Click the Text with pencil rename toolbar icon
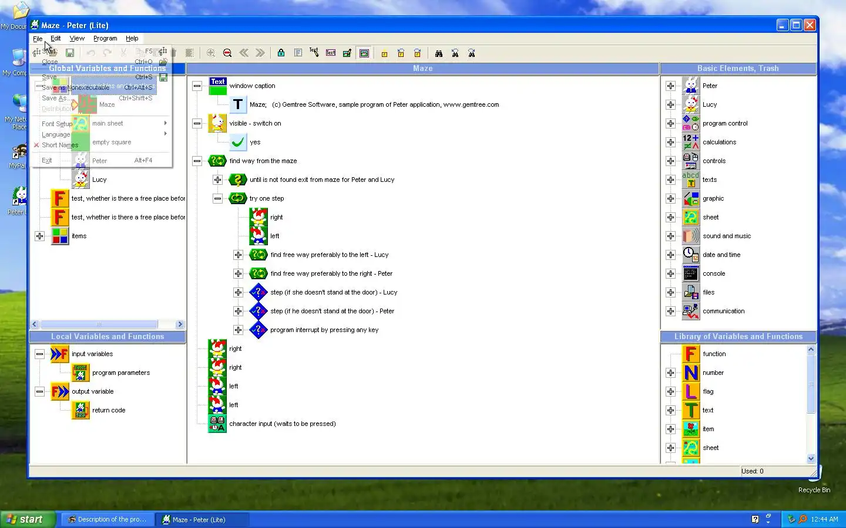Viewport: 846px width, 528px height. pyautogui.click(x=314, y=53)
